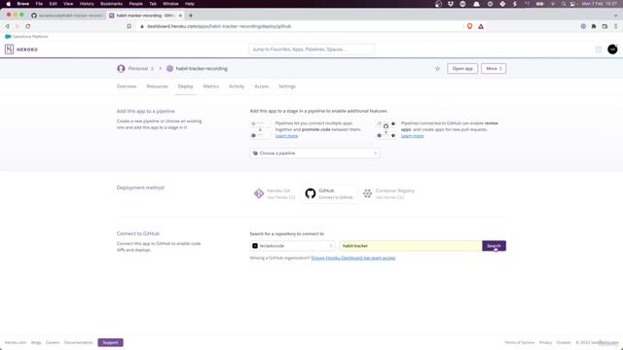Click the Personal account avatar icon
The width and height of the screenshot is (623, 350).
(x=121, y=69)
